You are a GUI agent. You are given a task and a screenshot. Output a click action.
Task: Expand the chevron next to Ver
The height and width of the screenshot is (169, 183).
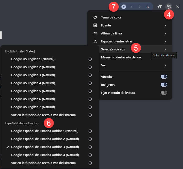point(165,65)
